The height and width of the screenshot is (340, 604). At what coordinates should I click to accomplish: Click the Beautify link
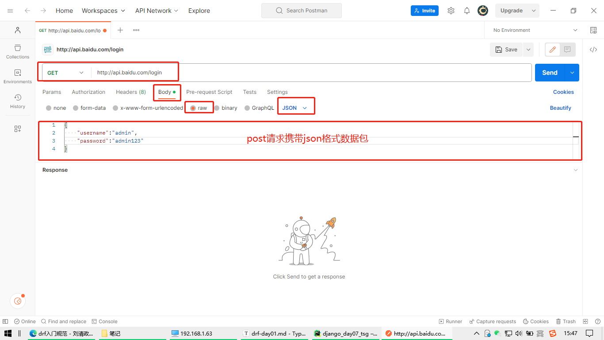point(561,108)
